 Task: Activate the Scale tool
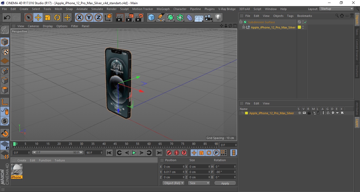48,18
